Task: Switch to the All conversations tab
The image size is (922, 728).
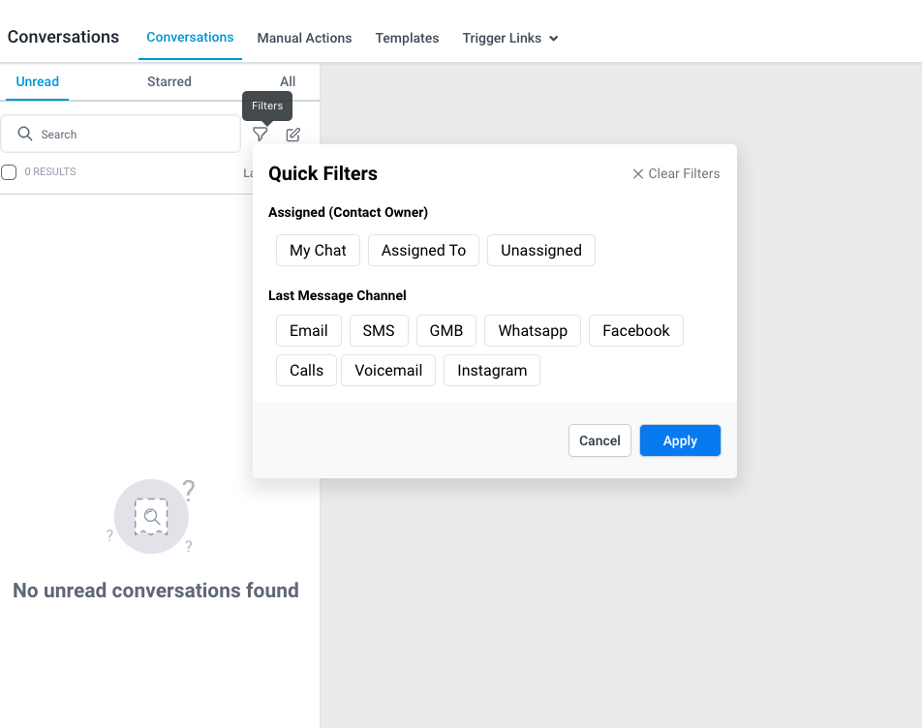Action: click(288, 81)
